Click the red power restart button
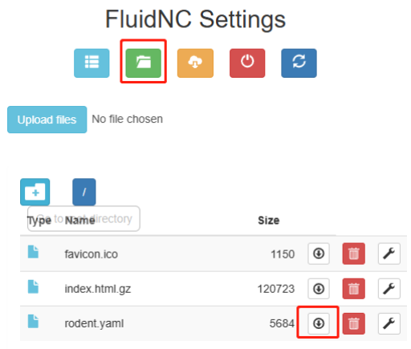 [x=247, y=63]
